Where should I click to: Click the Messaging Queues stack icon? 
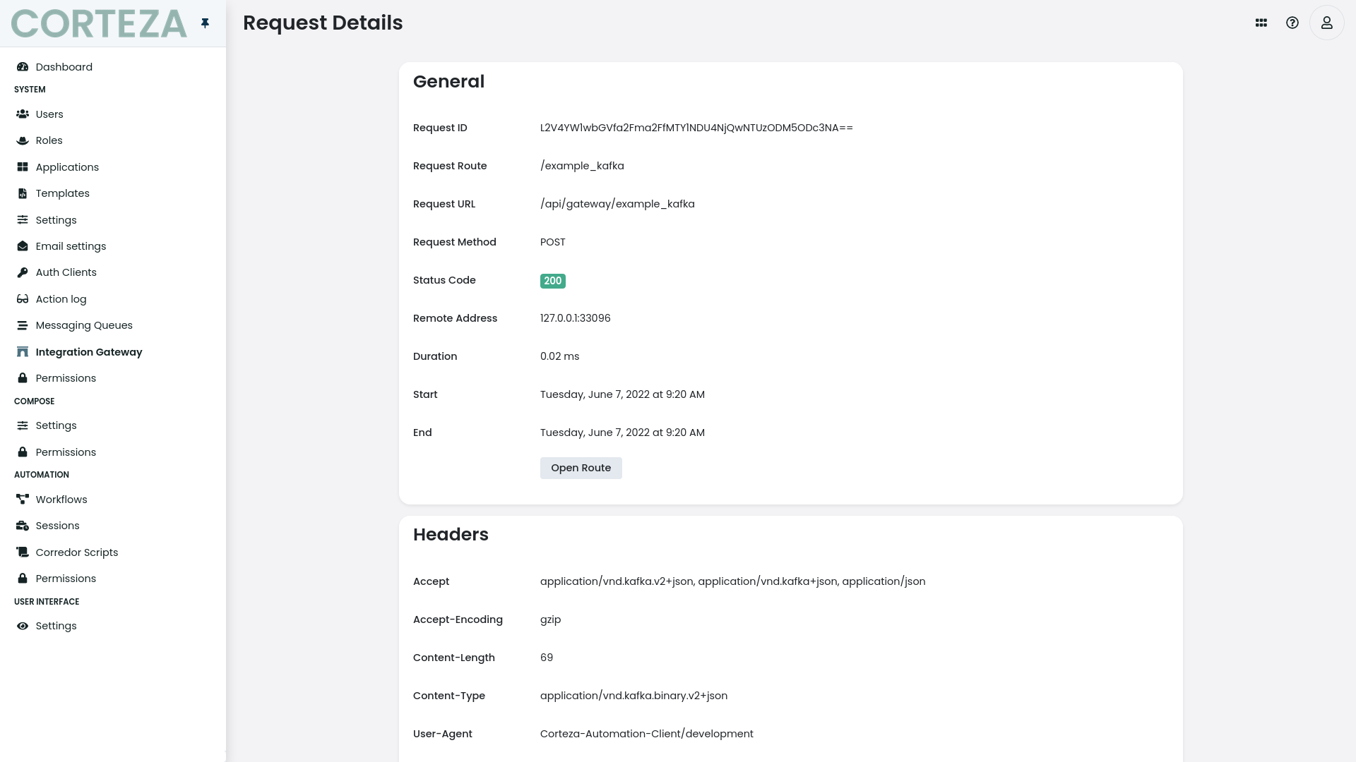[x=23, y=325]
